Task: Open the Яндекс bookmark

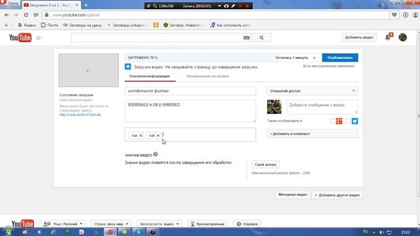Action: (27, 25)
